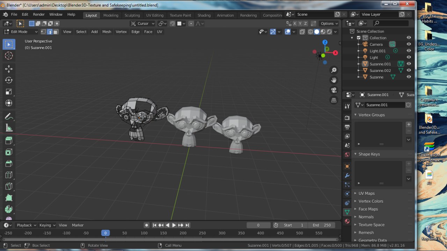
Task: Click the viewport zoom magnifier icon
Action: click(x=334, y=70)
